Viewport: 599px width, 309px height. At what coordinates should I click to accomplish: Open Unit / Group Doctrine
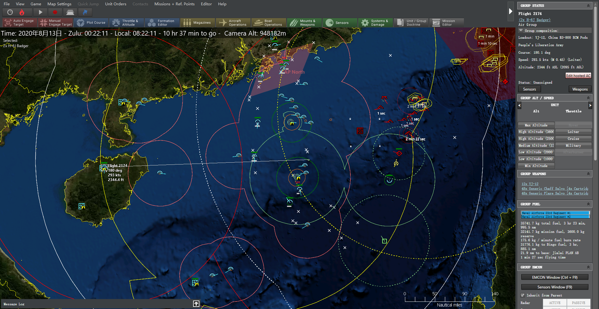[x=412, y=22]
